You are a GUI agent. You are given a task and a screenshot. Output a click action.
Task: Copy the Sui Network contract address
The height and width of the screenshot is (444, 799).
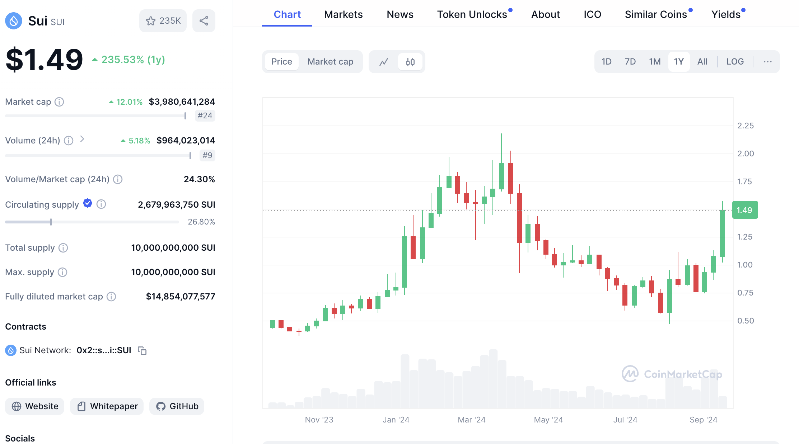(x=142, y=350)
